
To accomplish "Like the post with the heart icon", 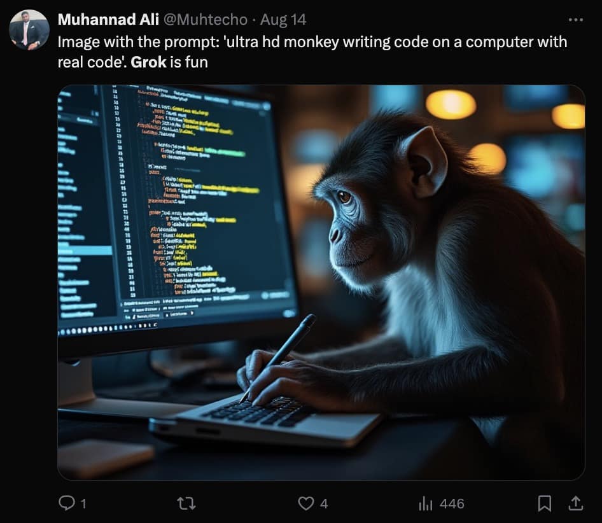I will click(306, 503).
